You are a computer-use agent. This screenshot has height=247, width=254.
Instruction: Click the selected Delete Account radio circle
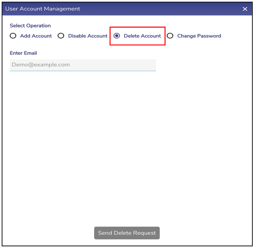click(117, 36)
